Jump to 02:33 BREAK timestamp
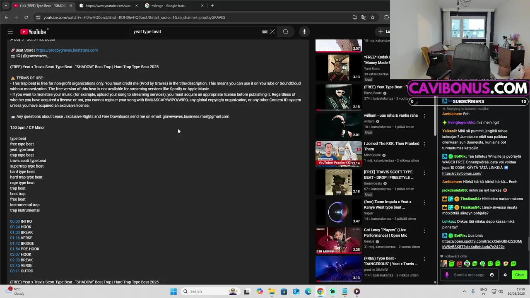The image size is (530, 298). (15, 260)
